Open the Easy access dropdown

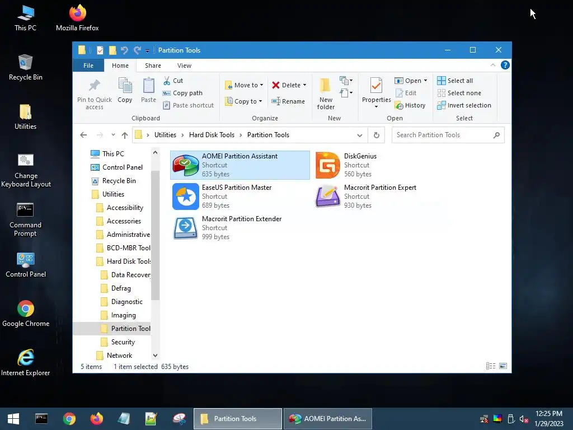(x=346, y=93)
